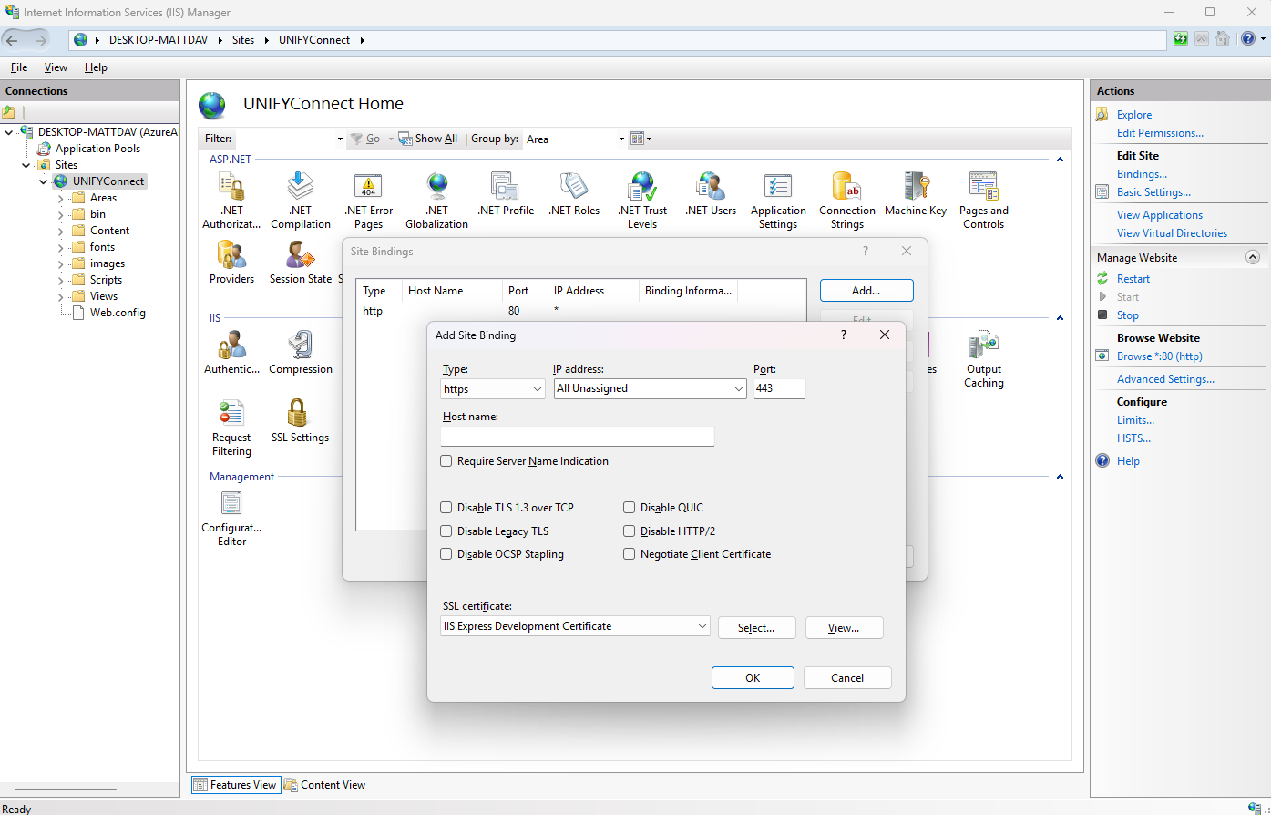Click the Refresh icon in address bar
Screen dimensions: 1271x815
click(x=1180, y=39)
